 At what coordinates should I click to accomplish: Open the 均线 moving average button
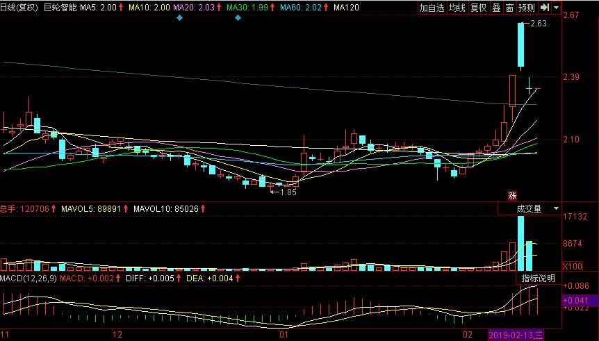(457, 8)
